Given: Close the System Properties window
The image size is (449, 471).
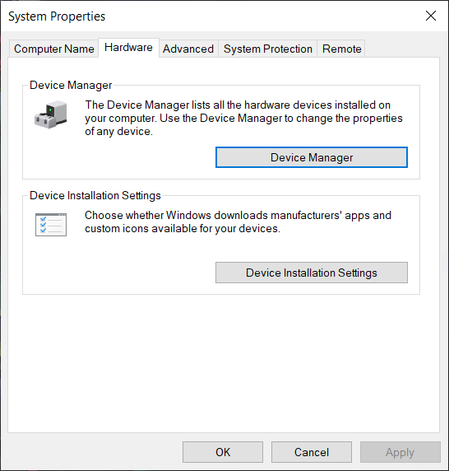Looking at the screenshot, I should click(x=431, y=16).
